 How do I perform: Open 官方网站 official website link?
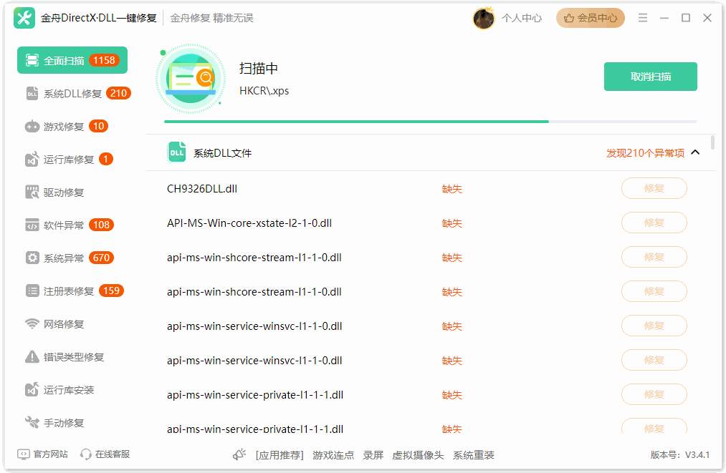click(x=50, y=454)
